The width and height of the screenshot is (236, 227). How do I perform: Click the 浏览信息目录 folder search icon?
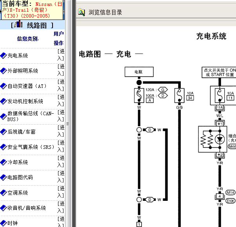click(x=82, y=12)
